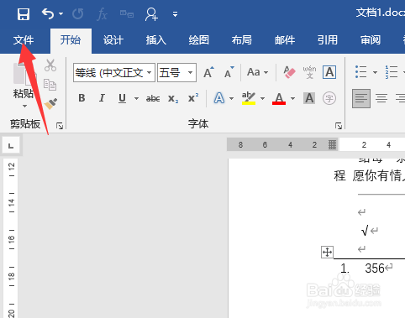Open the 设计 (Design) tab
This screenshot has height=318, width=405.
(x=113, y=40)
